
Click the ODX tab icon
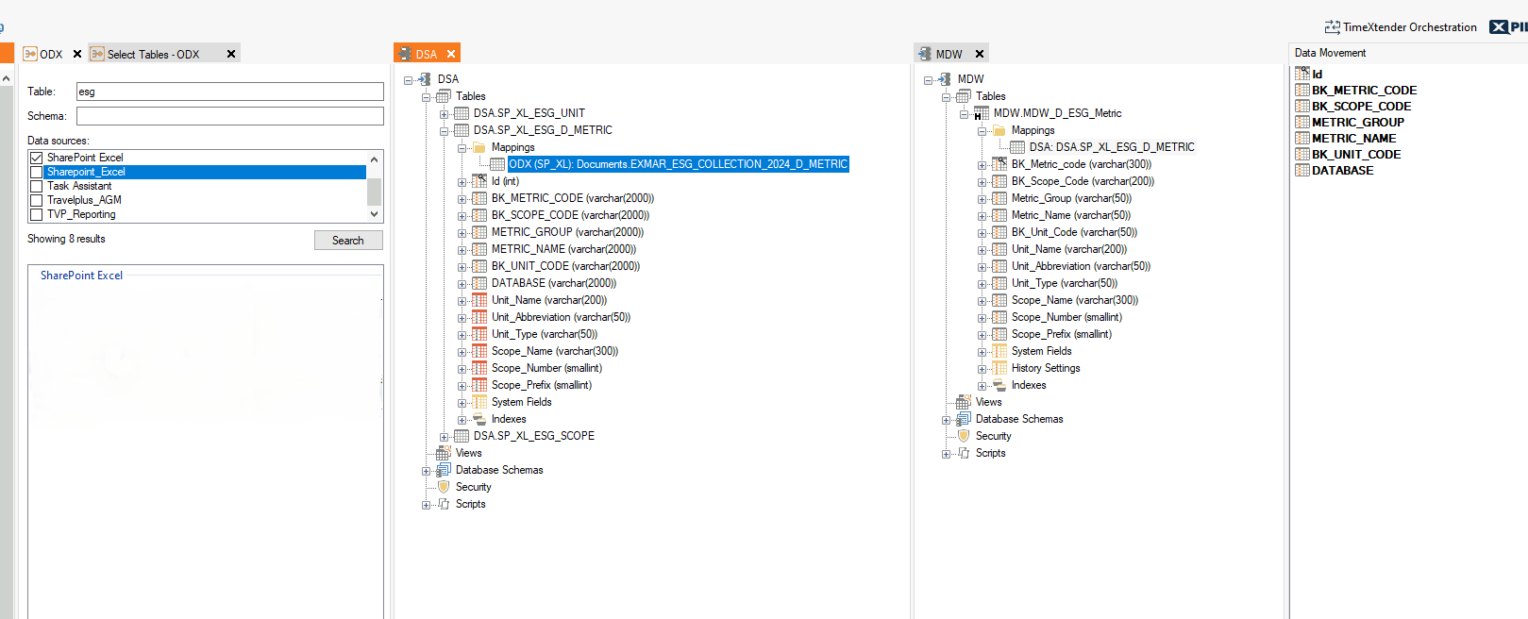click(x=30, y=54)
